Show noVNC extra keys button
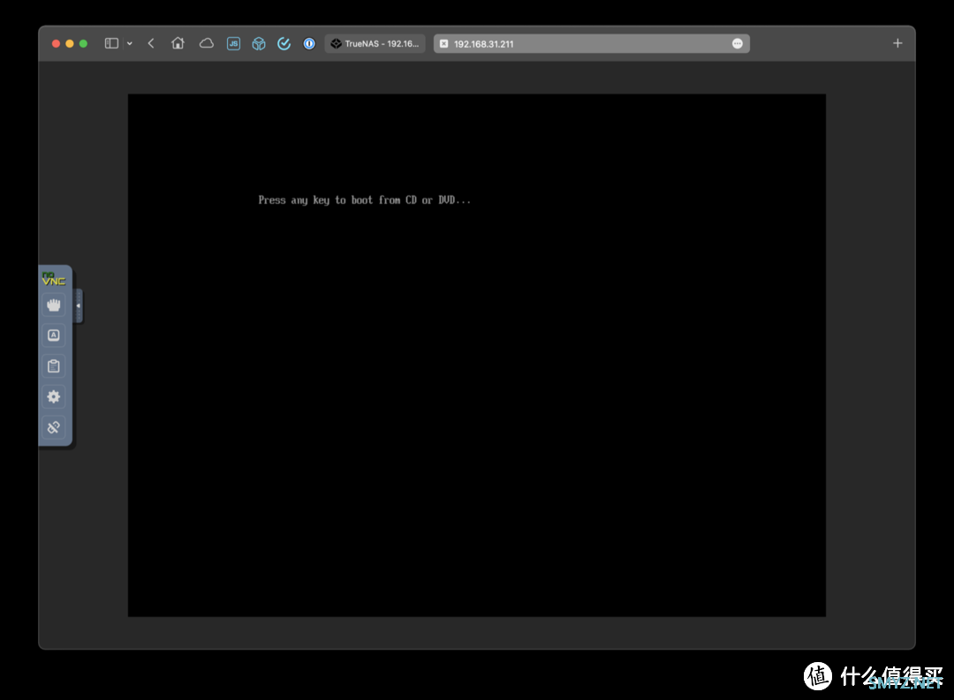Screen dimensions: 954x700 tap(54, 335)
